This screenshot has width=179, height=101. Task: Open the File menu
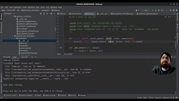[x=2, y=7]
